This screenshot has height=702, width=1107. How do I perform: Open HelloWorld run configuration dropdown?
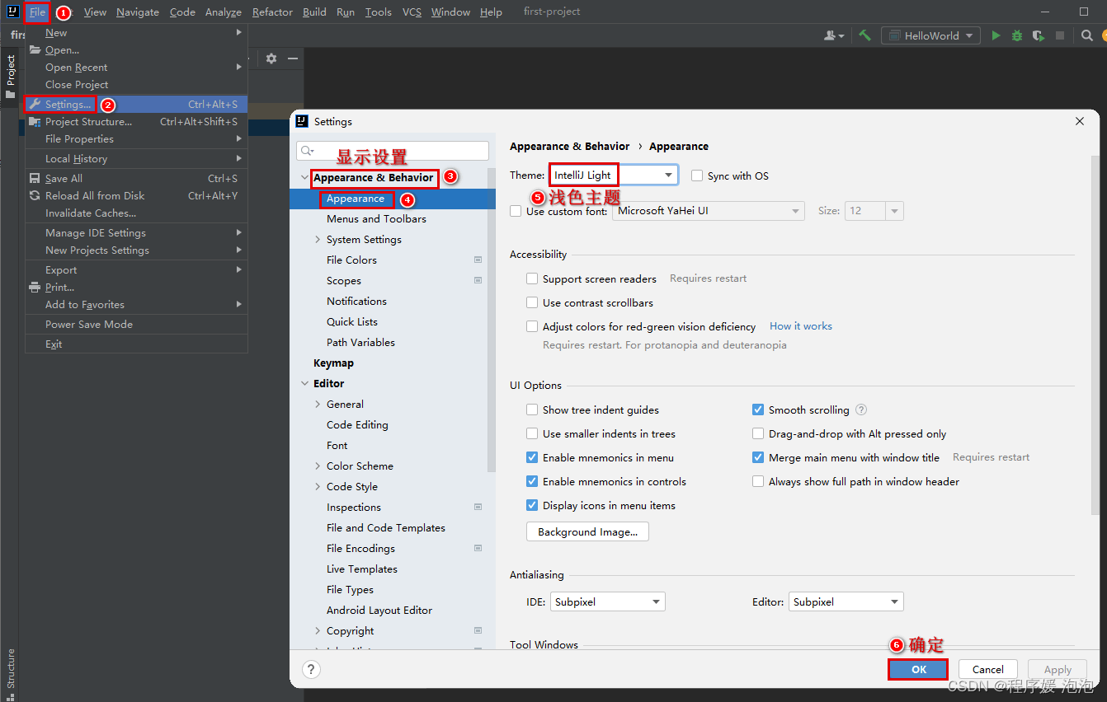(930, 35)
